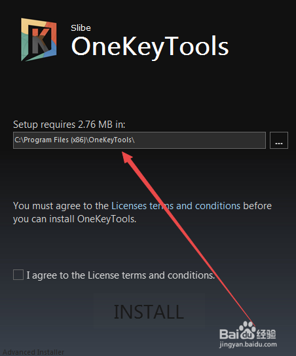Select the "Setup requires 2.76 MB in:" label

tap(69, 125)
